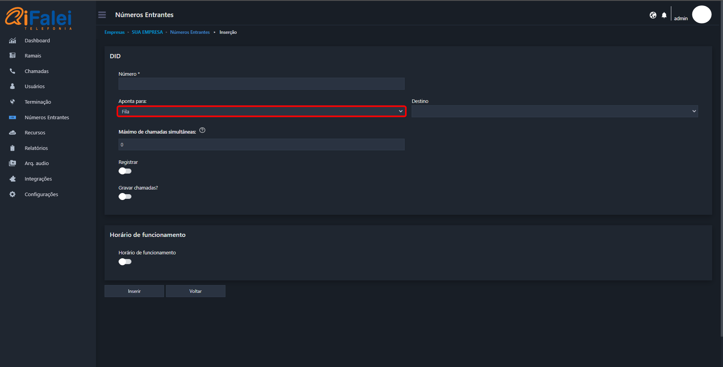This screenshot has height=367, width=723.
Task: Click the hamburger menu icon
Action: (x=102, y=15)
